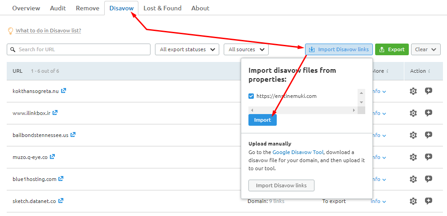Click the sketch.datanet.co URL text
Image resolution: width=447 pixels, height=216 pixels.
coord(34,201)
